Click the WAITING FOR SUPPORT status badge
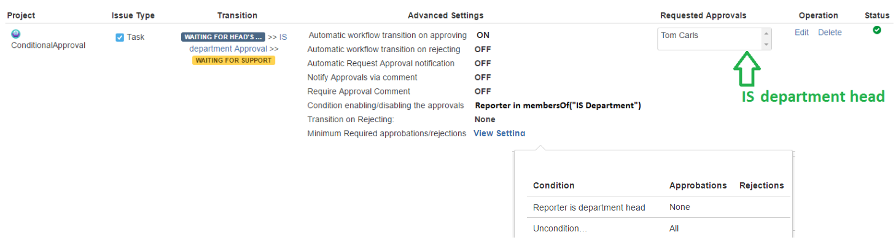This screenshot has height=240, width=896. point(233,60)
